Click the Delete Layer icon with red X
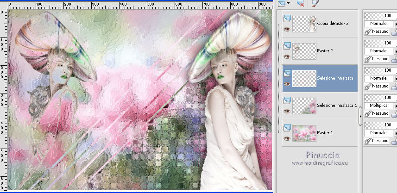The height and width of the screenshot is (193, 397). (x=300, y=3)
